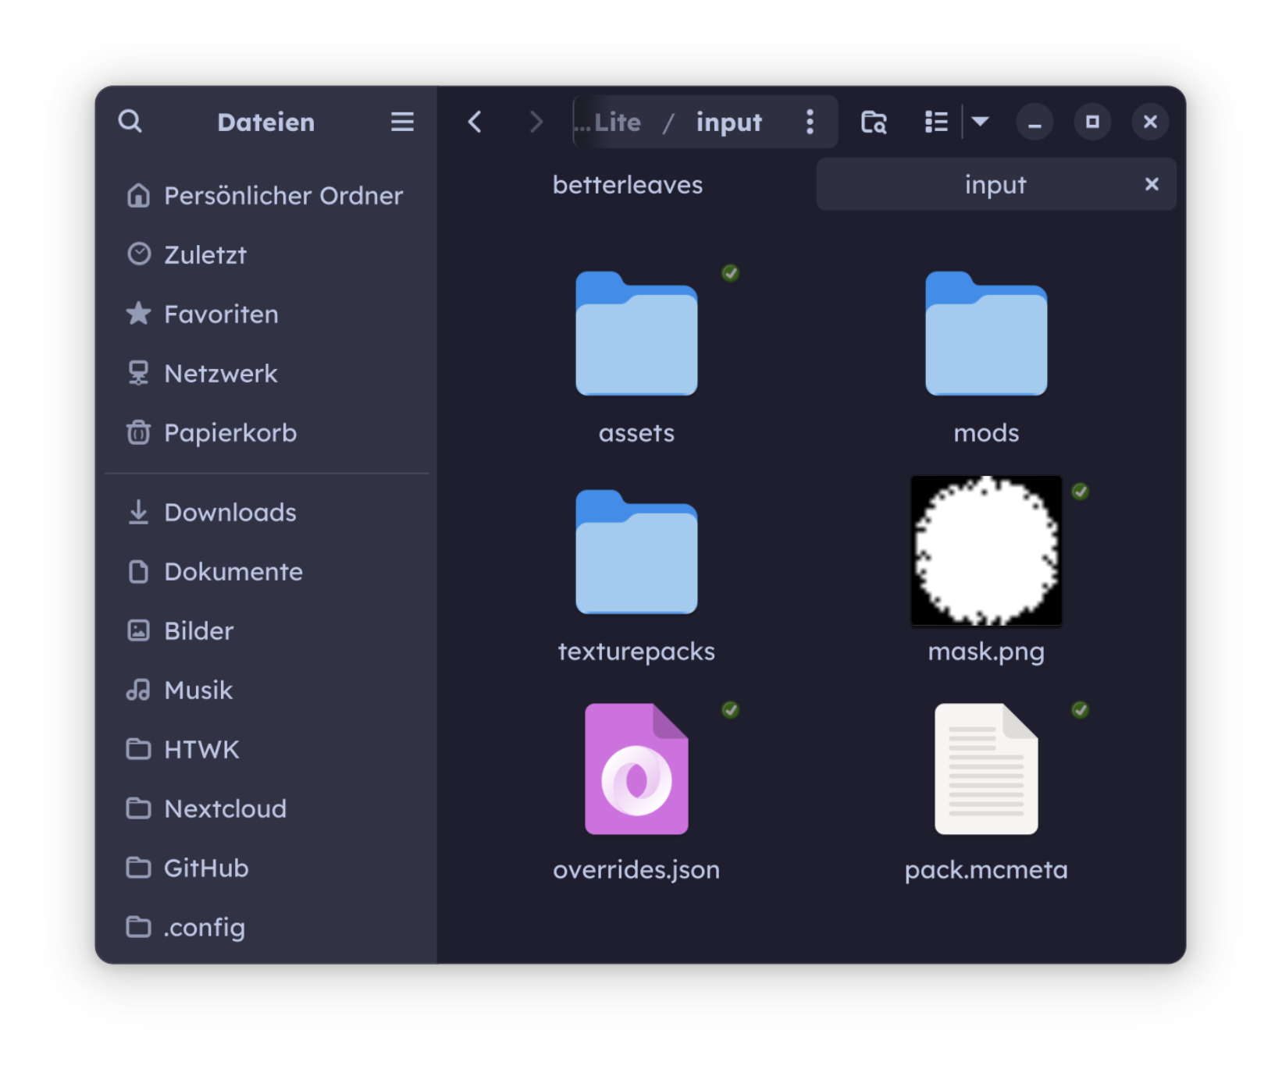The width and height of the screenshot is (1282, 1069).
Task: Switch to the betterleaves tab
Action: [627, 185]
